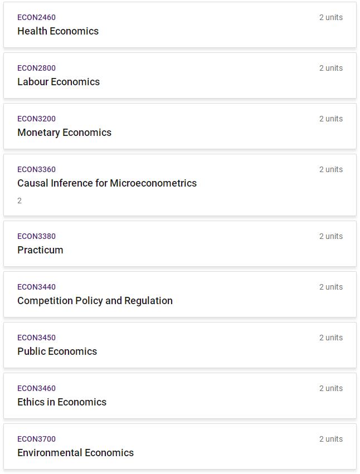Select the Public Economics title
Image resolution: width=360 pixels, height=474 pixels.
coord(57,351)
